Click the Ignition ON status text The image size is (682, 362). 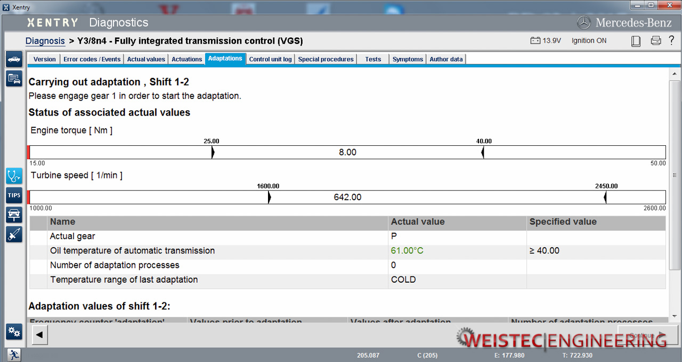pyautogui.click(x=589, y=40)
